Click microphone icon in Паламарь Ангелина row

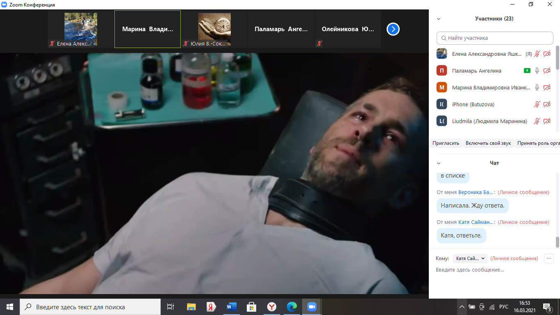[x=537, y=71]
